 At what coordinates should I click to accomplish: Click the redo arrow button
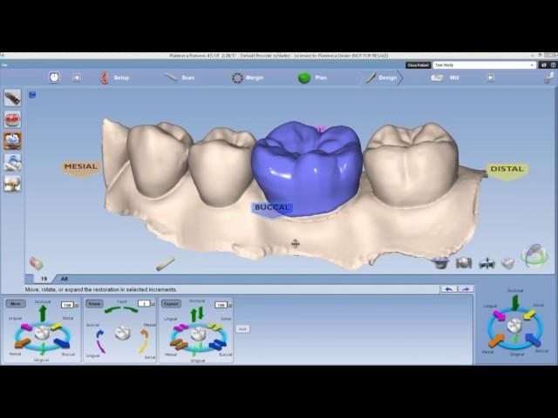(x=466, y=289)
